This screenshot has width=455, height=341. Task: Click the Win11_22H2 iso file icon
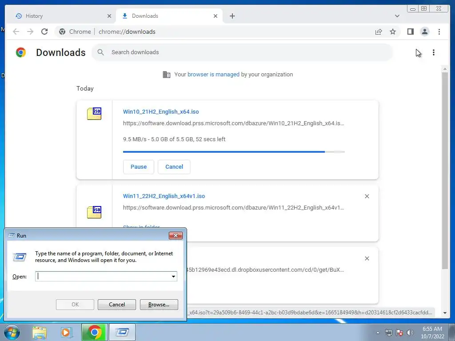[94, 212]
